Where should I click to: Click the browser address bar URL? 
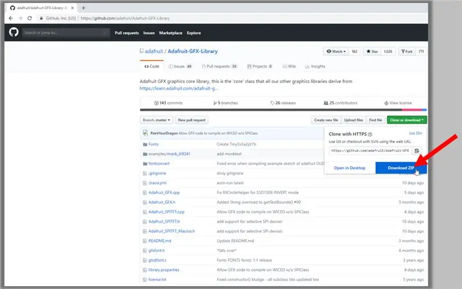click(x=125, y=18)
